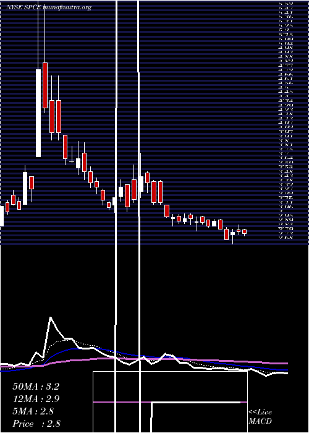Click the NYSE SPCE munafasutra.org chart title

point(49,7)
